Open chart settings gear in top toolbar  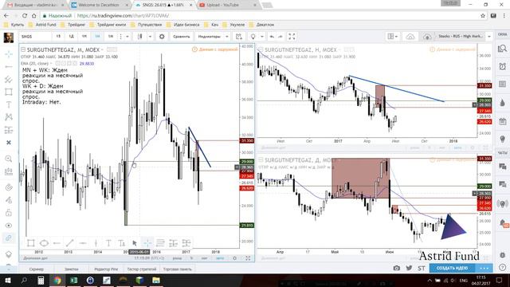pyautogui.click(x=162, y=37)
